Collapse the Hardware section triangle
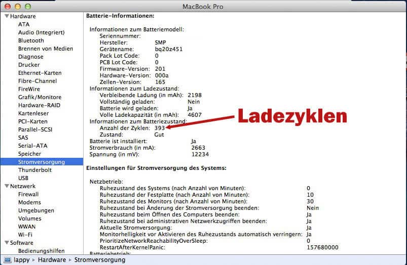This screenshot has height=265, width=407. [7, 16]
